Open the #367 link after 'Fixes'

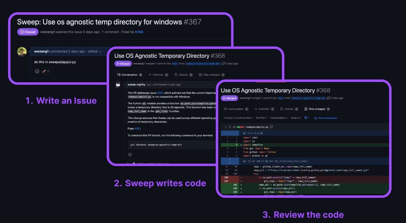click(x=137, y=128)
